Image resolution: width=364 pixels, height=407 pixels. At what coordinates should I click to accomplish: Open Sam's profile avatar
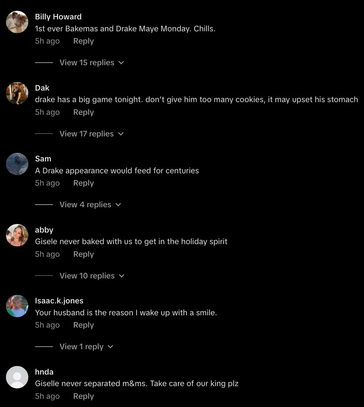click(17, 164)
